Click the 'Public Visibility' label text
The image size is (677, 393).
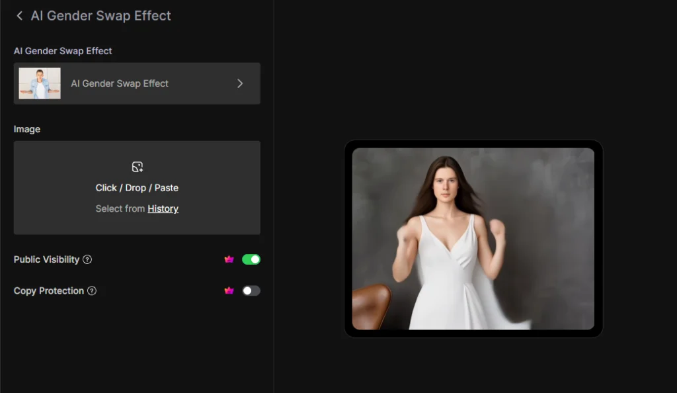tap(46, 259)
